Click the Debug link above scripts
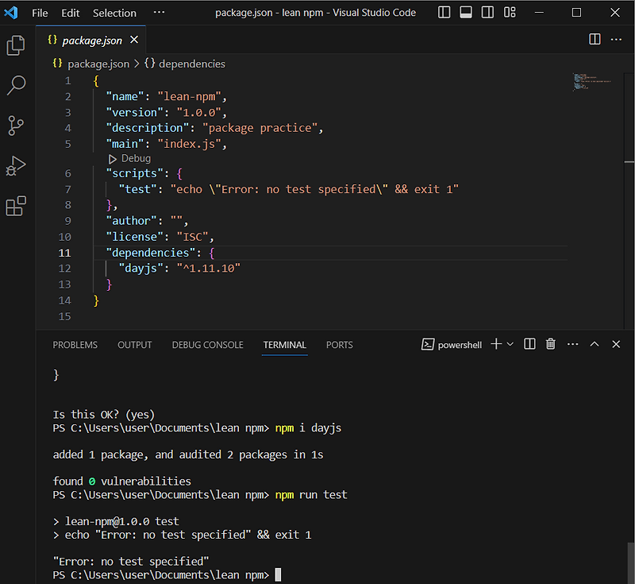The image size is (635, 584). pyautogui.click(x=135, y=159)
